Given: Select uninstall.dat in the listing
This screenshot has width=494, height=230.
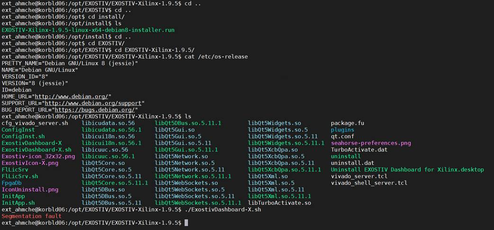Looking at the screenshot, I should (x=352, y=163).
